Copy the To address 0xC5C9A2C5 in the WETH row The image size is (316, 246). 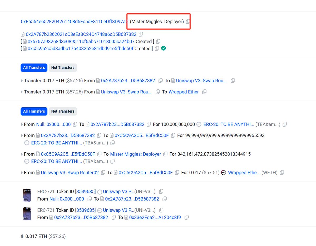tap(177, 173)
